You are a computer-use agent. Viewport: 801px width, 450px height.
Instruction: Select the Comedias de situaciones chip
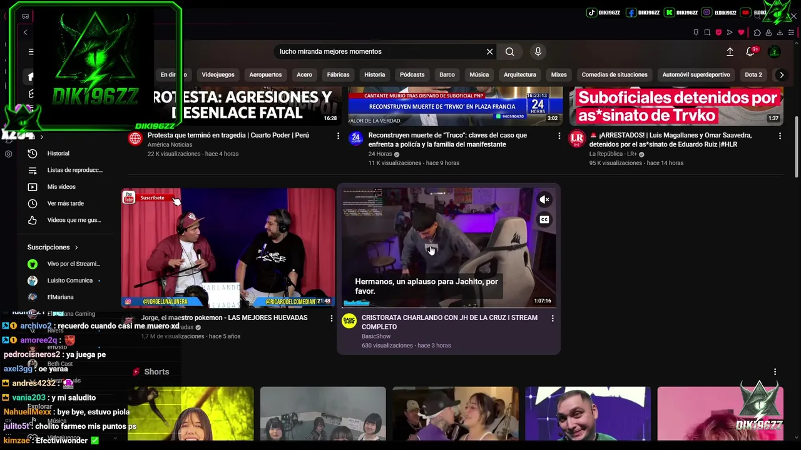(x=615, y=75)
